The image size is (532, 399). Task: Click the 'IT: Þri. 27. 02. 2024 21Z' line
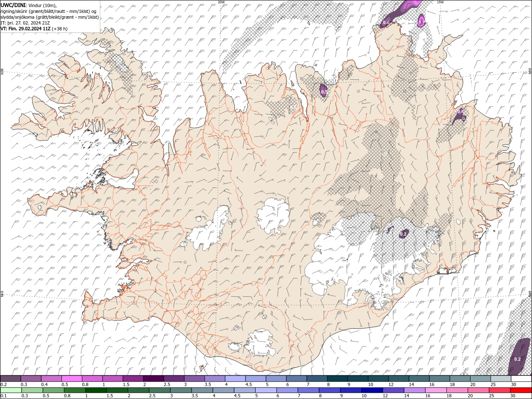point(25,23)
